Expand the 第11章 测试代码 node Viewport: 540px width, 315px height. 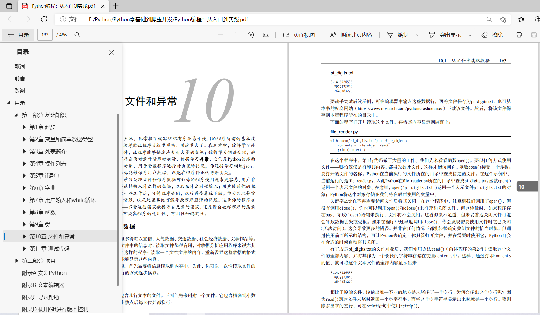click(24, 249)
